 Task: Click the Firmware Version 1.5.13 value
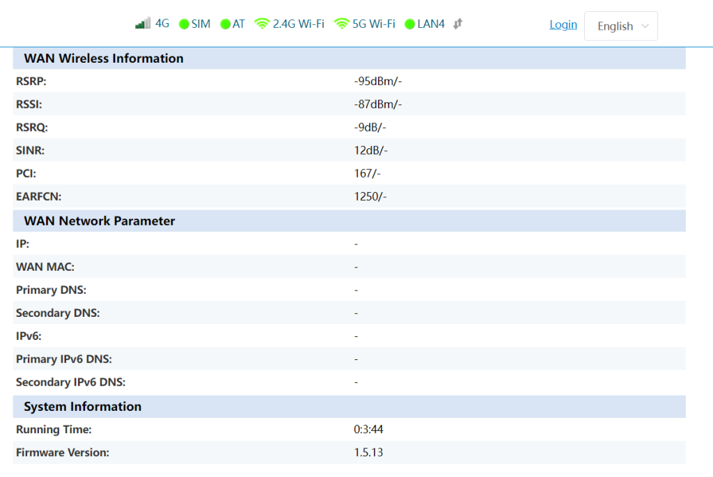coord(368,453)
